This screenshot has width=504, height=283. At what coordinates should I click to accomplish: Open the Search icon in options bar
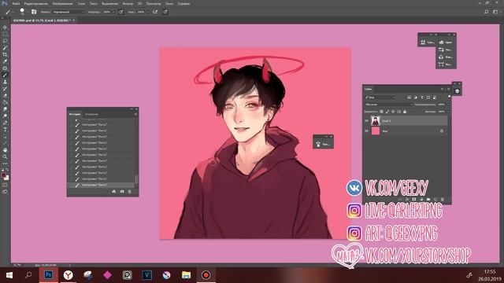click(487, 12)
